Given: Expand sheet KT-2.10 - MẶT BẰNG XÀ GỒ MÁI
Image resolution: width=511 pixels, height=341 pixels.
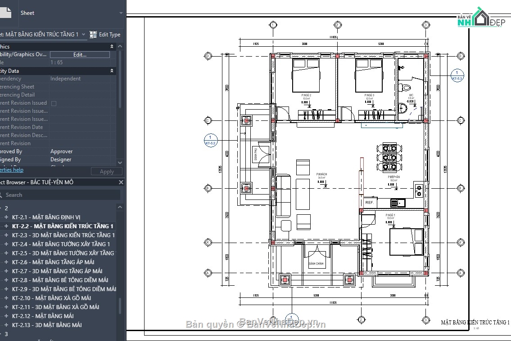Looking at the screenshot, I should [6, 298].
